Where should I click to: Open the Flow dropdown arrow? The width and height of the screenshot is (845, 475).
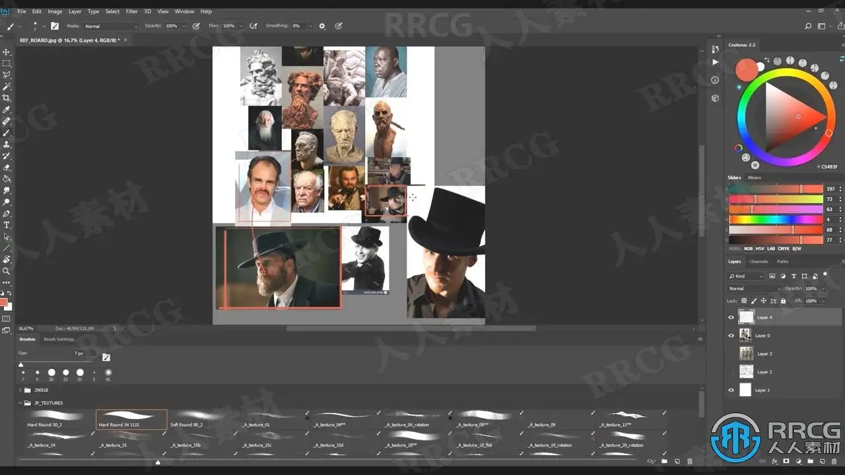click(x=240, y=26)
